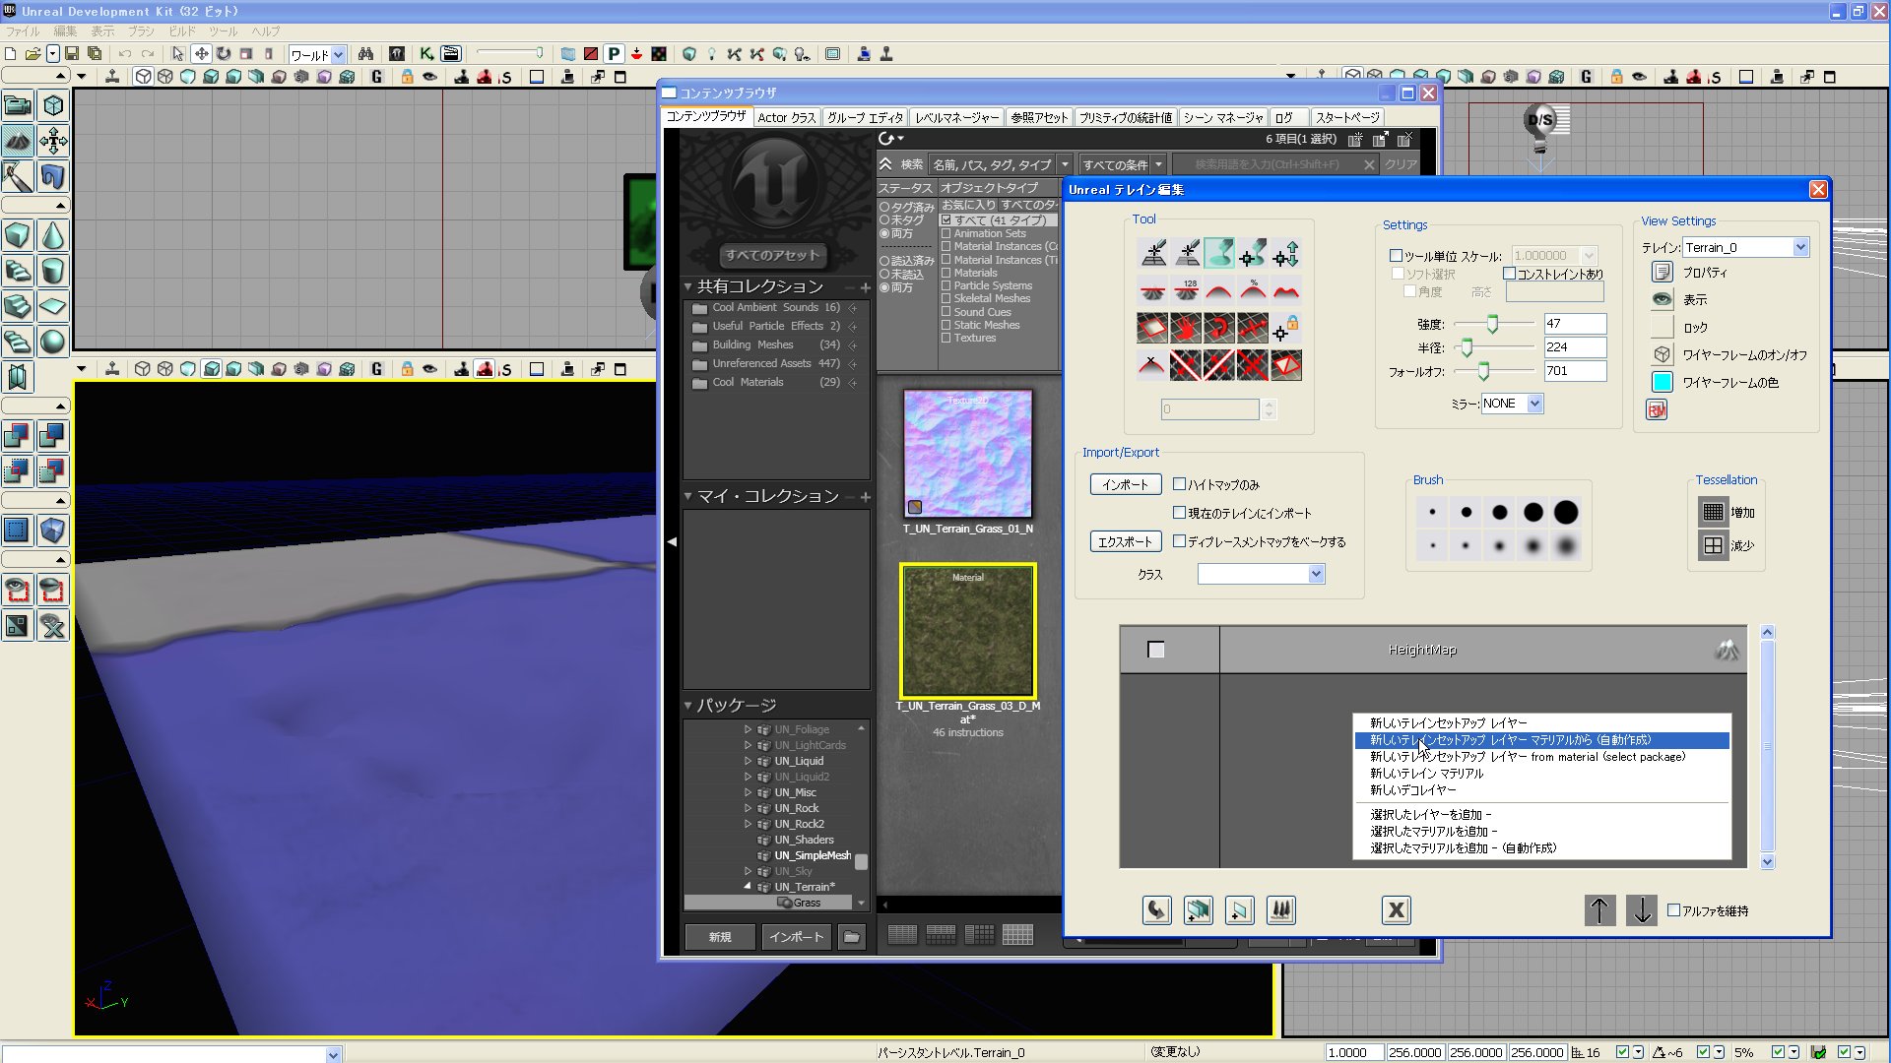Viewport: 1891px width, 1063px height.
Task: Toggle terrain display eye icon
Action: [1663, 299]
